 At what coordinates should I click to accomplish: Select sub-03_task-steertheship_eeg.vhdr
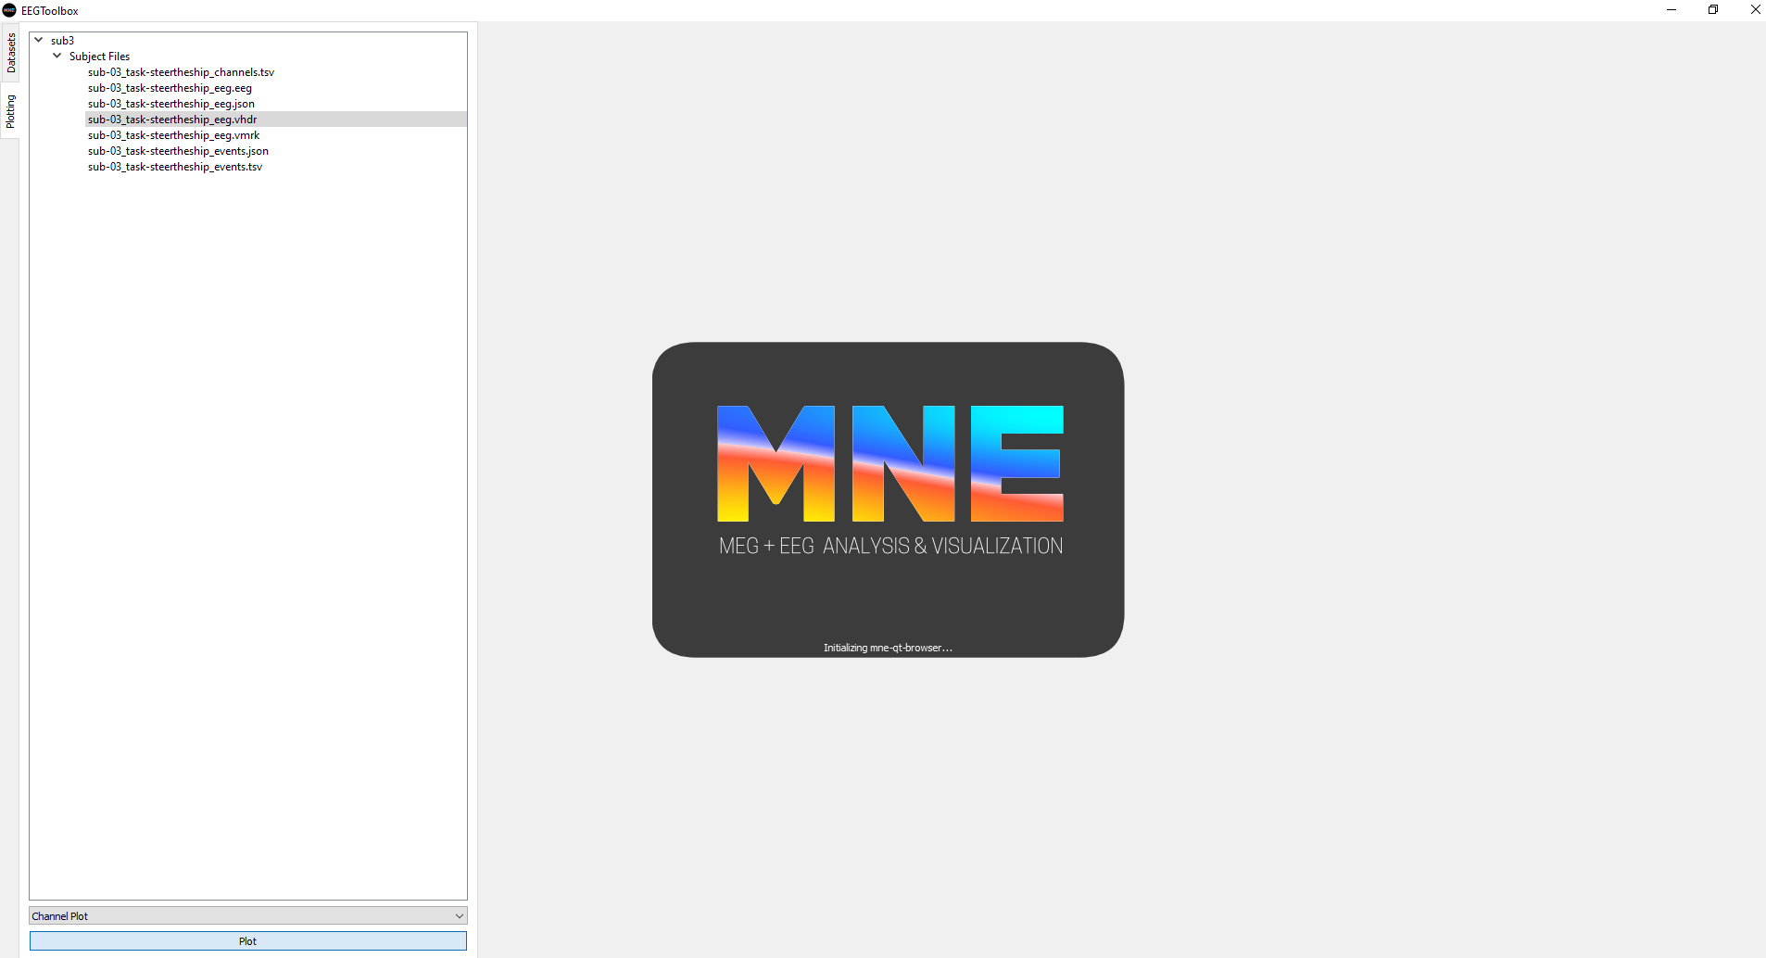(x=172, y=120)
